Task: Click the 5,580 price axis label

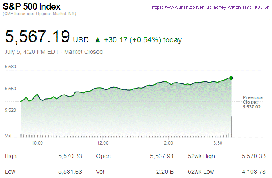Action: pyautogui.click(x=11, y=67)
